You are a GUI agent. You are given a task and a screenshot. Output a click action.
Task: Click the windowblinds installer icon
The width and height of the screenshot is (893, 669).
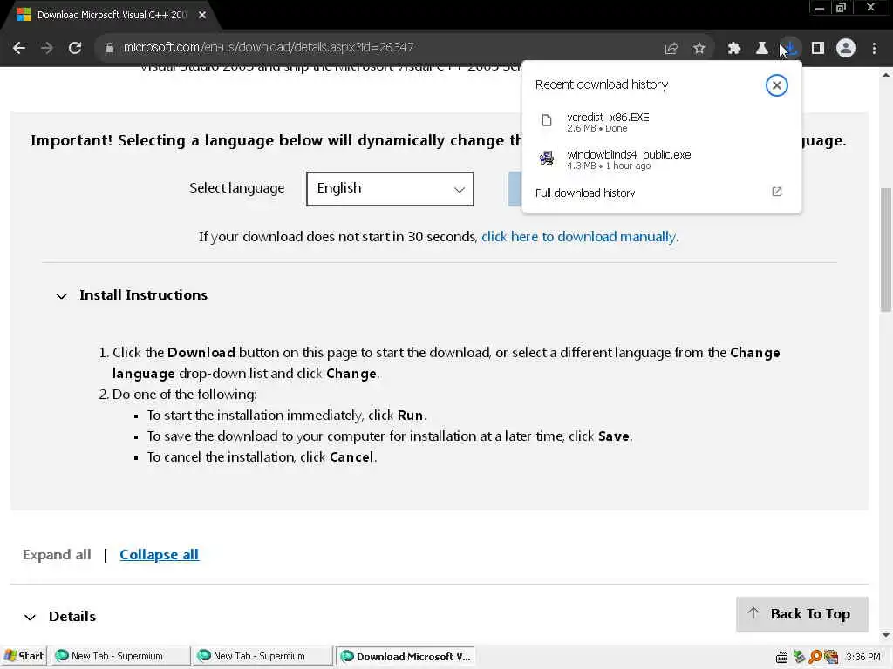tap(547, 158)
